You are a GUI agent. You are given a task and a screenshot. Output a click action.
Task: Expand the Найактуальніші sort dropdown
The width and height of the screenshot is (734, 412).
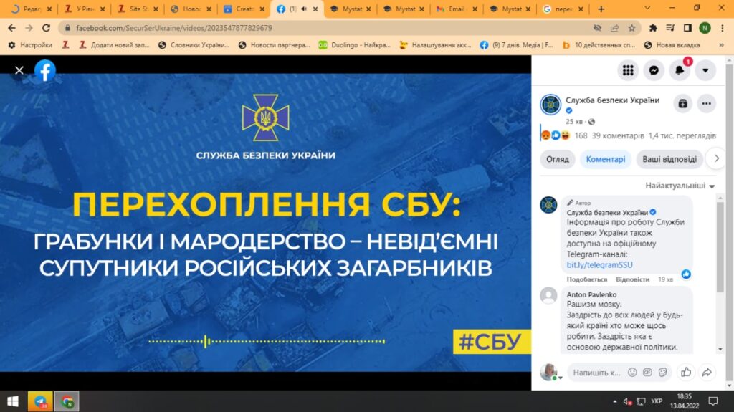(680, 186)
